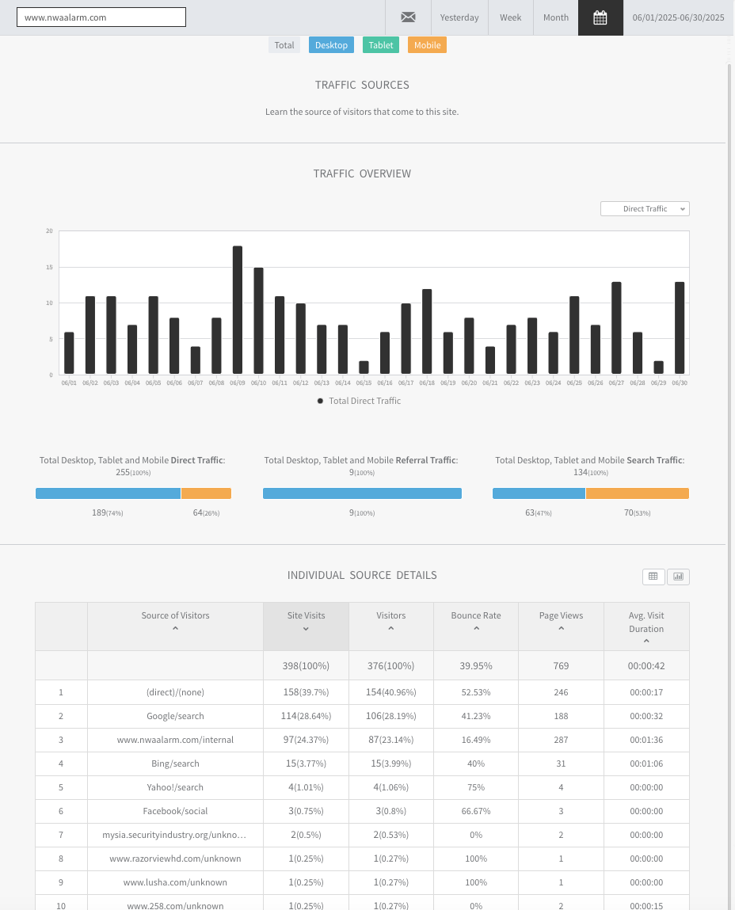This screenshot has width=735, height=910.
Task: Sort by Source of Visitors arrow
Action: tap(175, 629)
